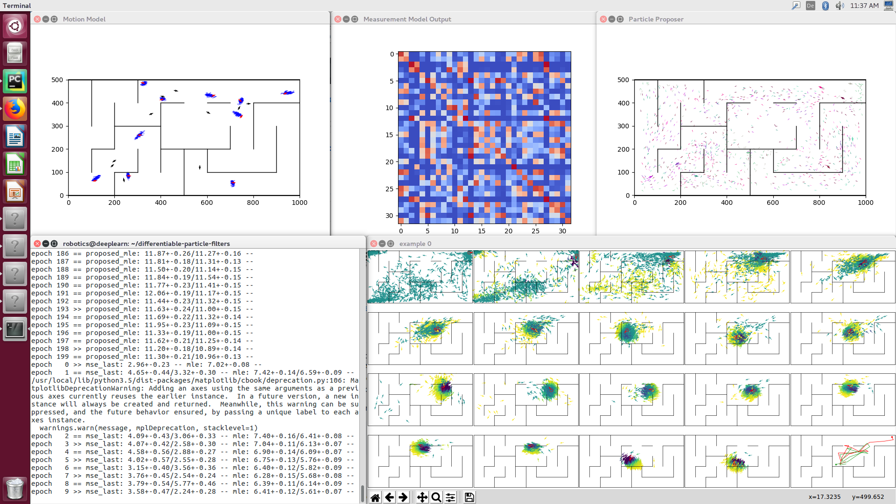Toggle the Bluetooth indicator menu
Image resolution: width=896 pixels, height=504 pixels.
pos(825,6)
